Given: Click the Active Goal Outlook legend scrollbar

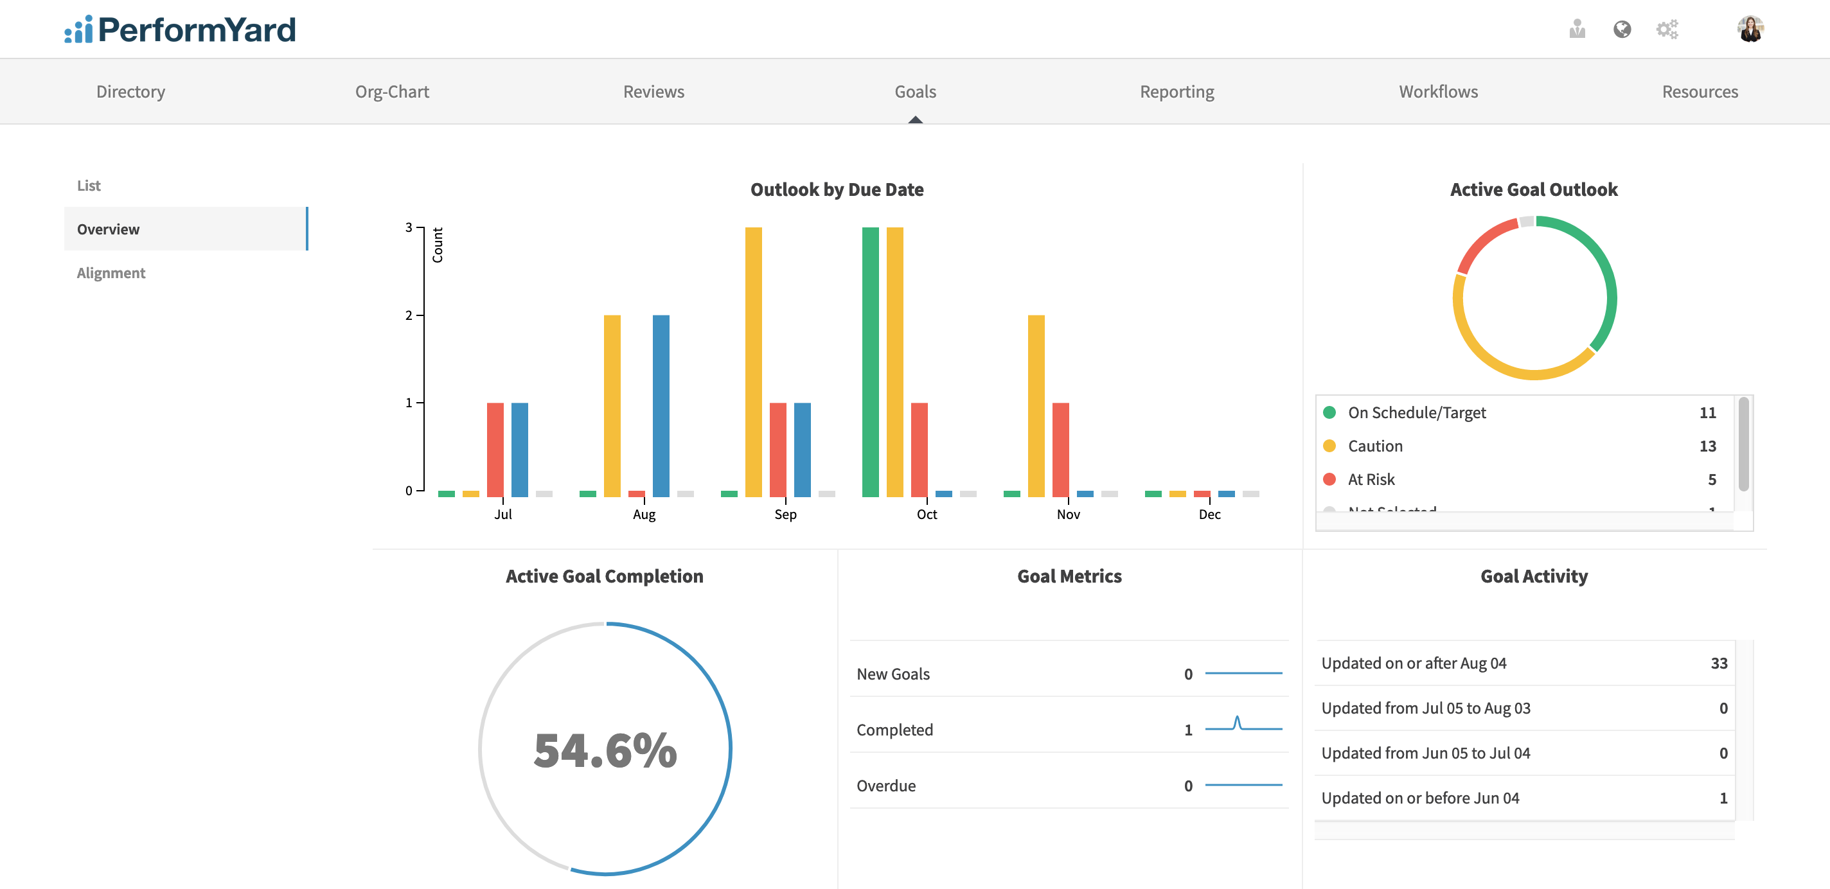Looking at the screenshot, I should tap(1743, 445).
